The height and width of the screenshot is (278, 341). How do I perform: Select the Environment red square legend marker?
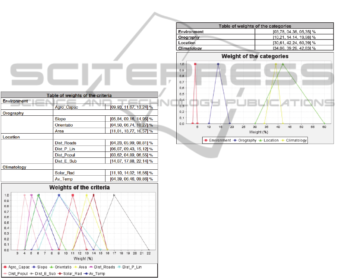pos(206,140)
